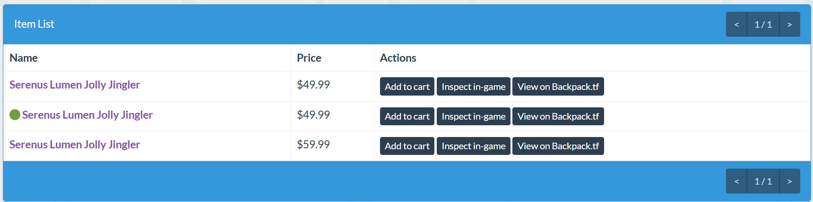View first Jolly Jingler on Backpack.tf
Screen dimensions: 813x202
coord(558,87)
